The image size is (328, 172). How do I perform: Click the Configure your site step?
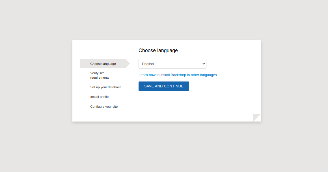coord(104,107)
